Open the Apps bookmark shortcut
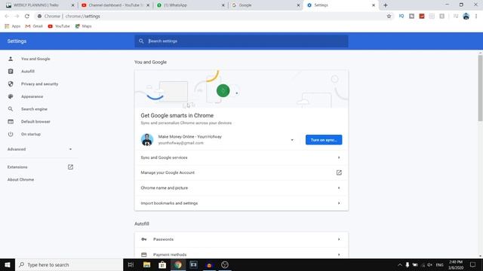This screenshot has width=483, height=271. (x=13, y=26)
